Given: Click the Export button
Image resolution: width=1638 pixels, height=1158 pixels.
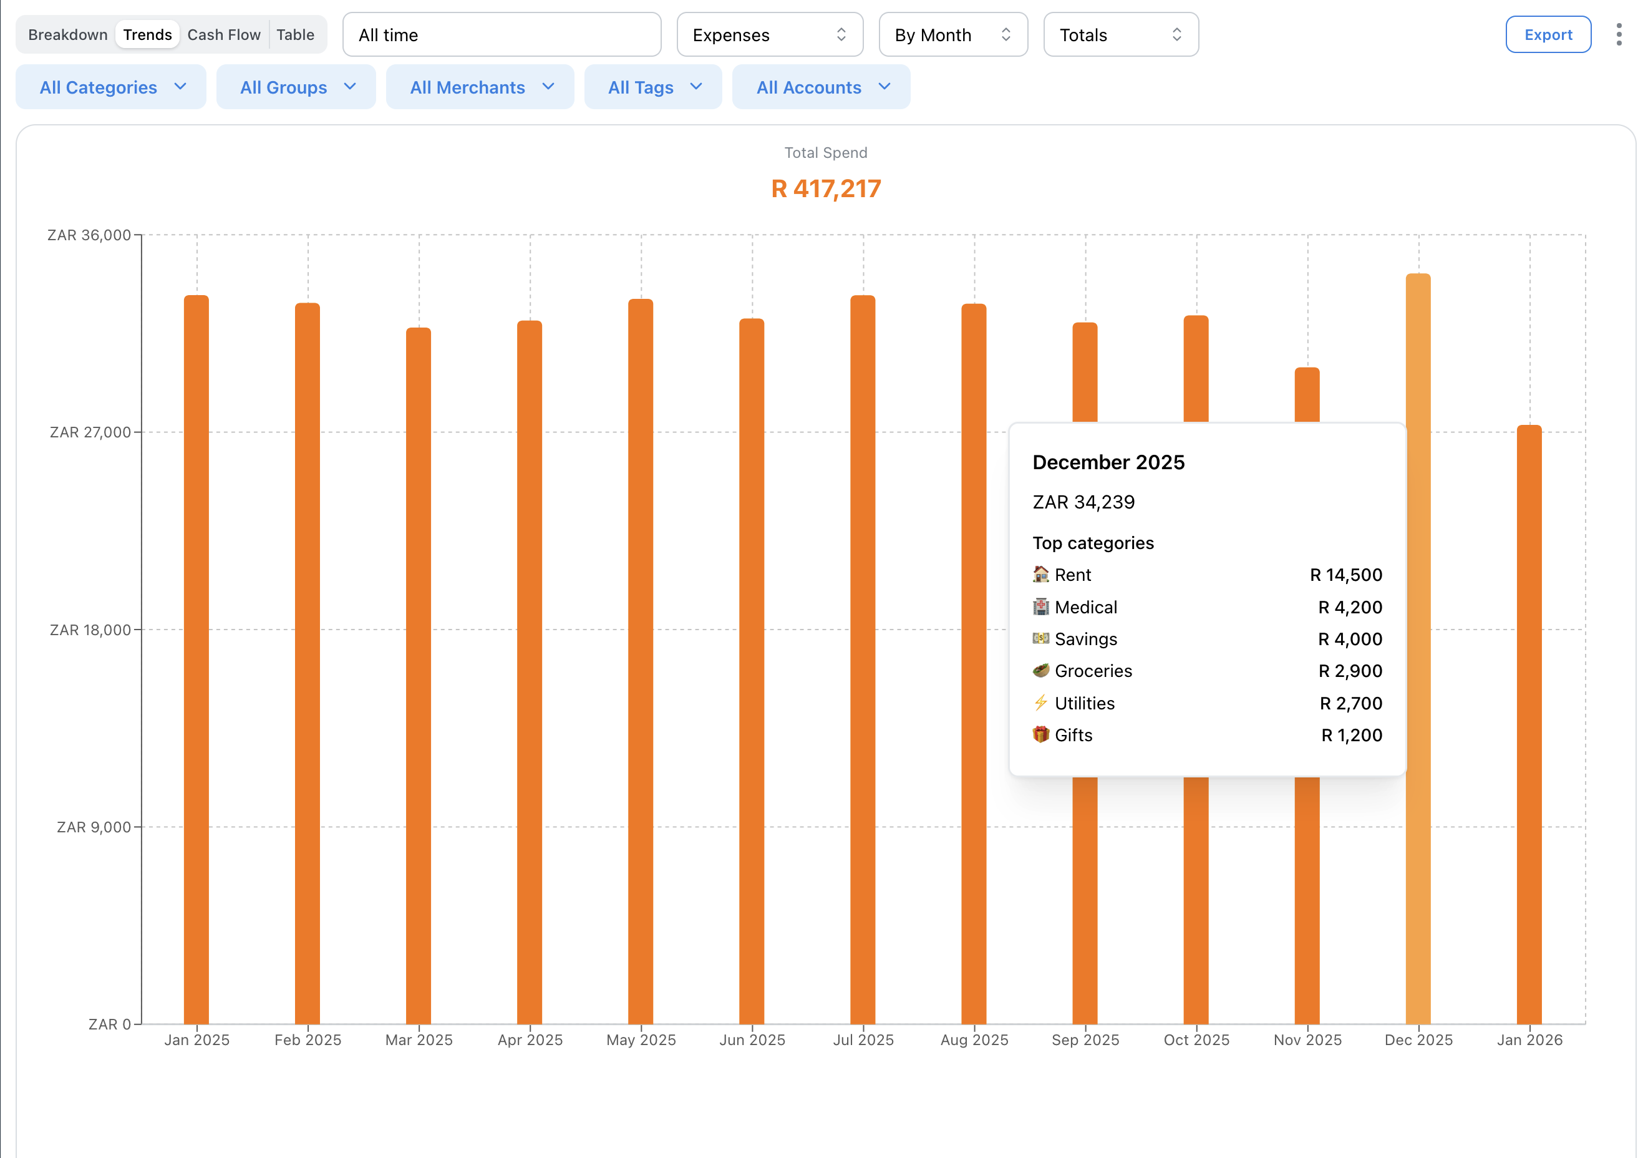Looking at the screenshot, I should tap(1548, 34).
